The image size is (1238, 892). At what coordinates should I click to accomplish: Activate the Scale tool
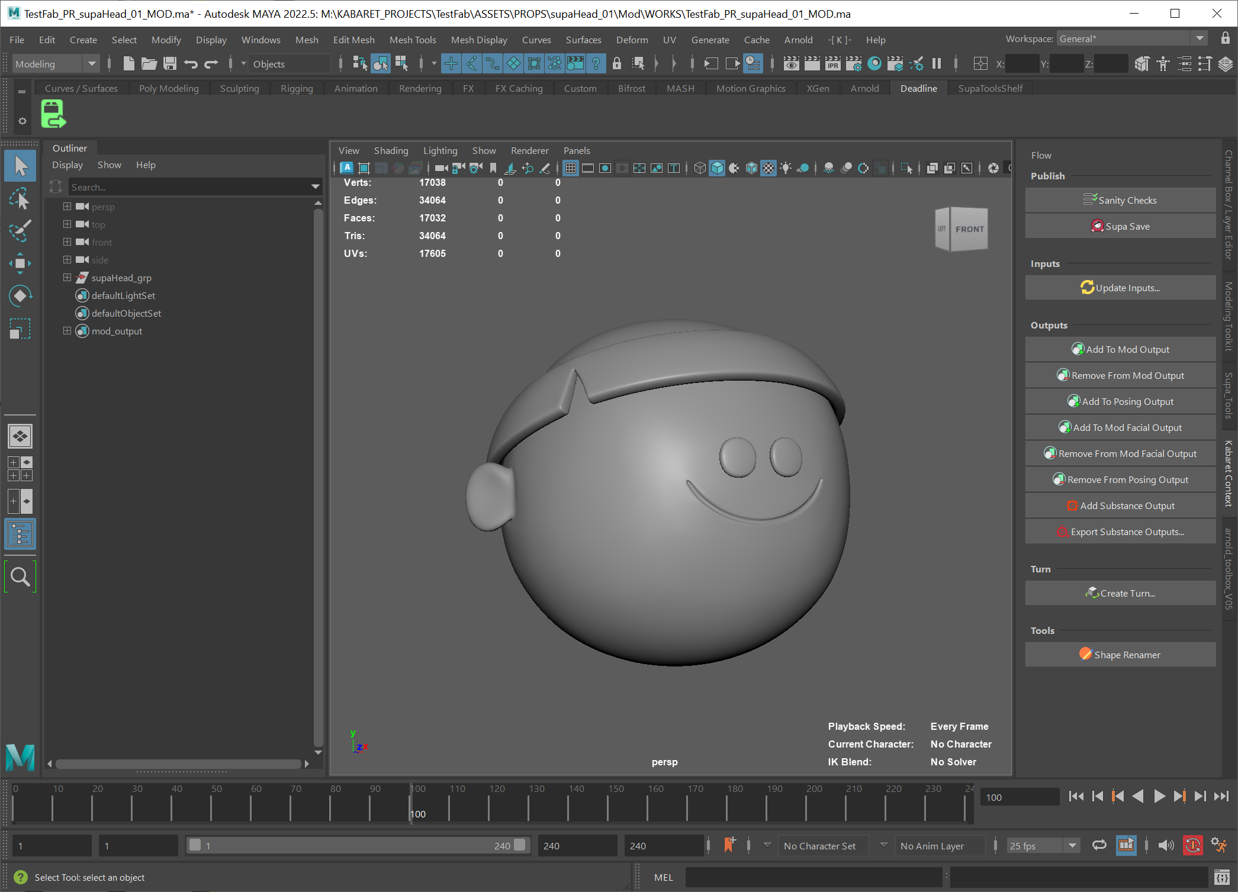click(20, 328)
